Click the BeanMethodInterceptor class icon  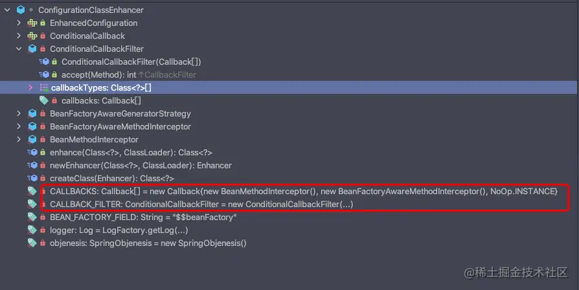[32, 139]
